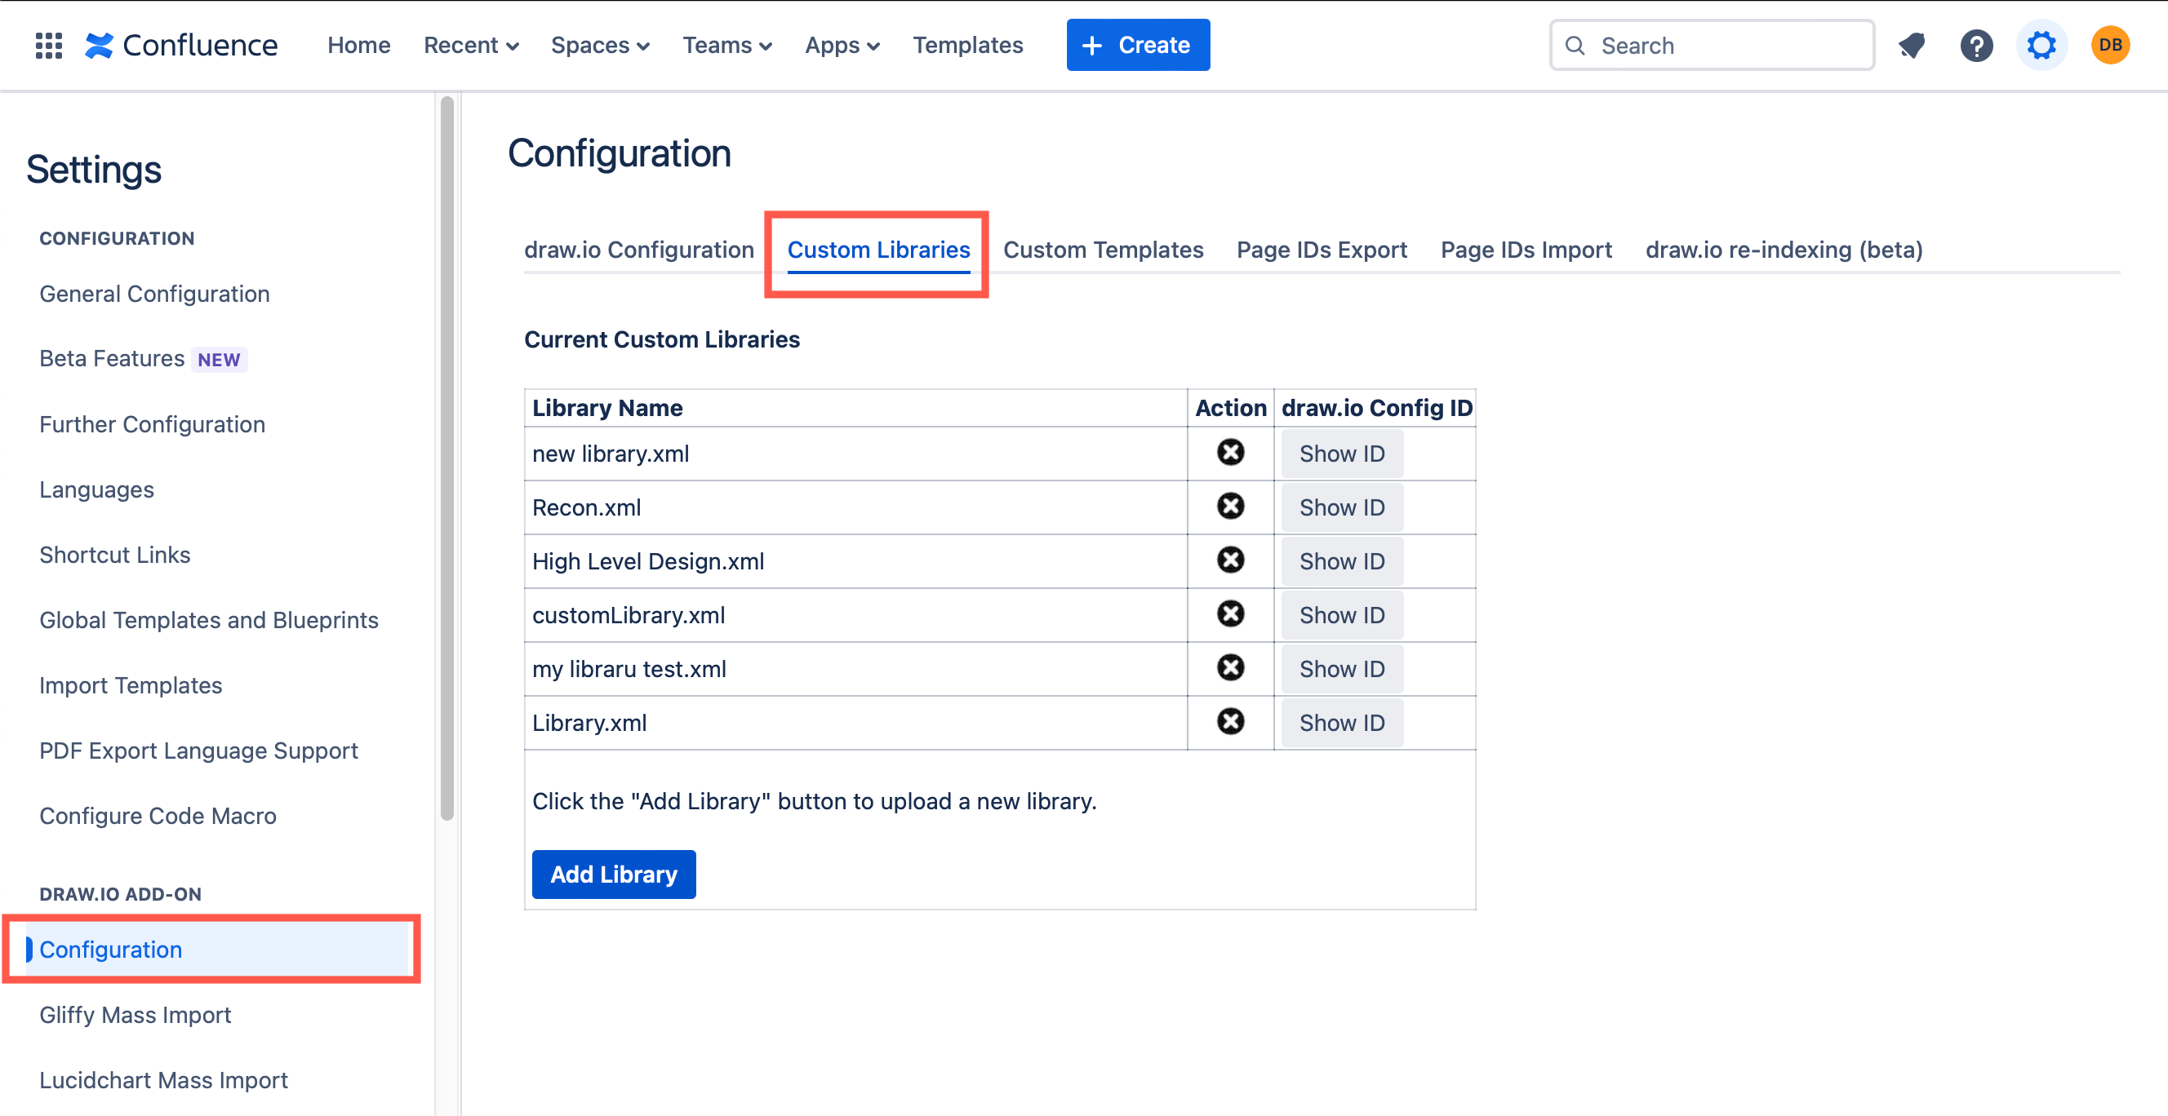2168x1116 pixels.
Task: Switch to the Custom Libraries tab
Action: click(878, 249)
